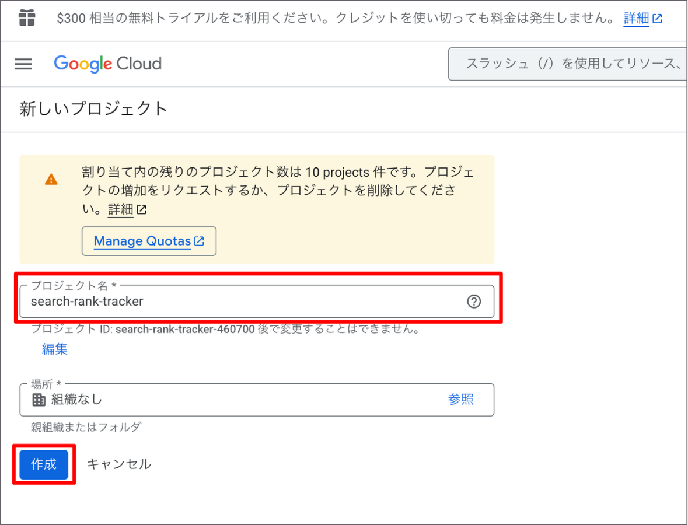
Task: Open the hamburger navigation menu
Action: 23,64
